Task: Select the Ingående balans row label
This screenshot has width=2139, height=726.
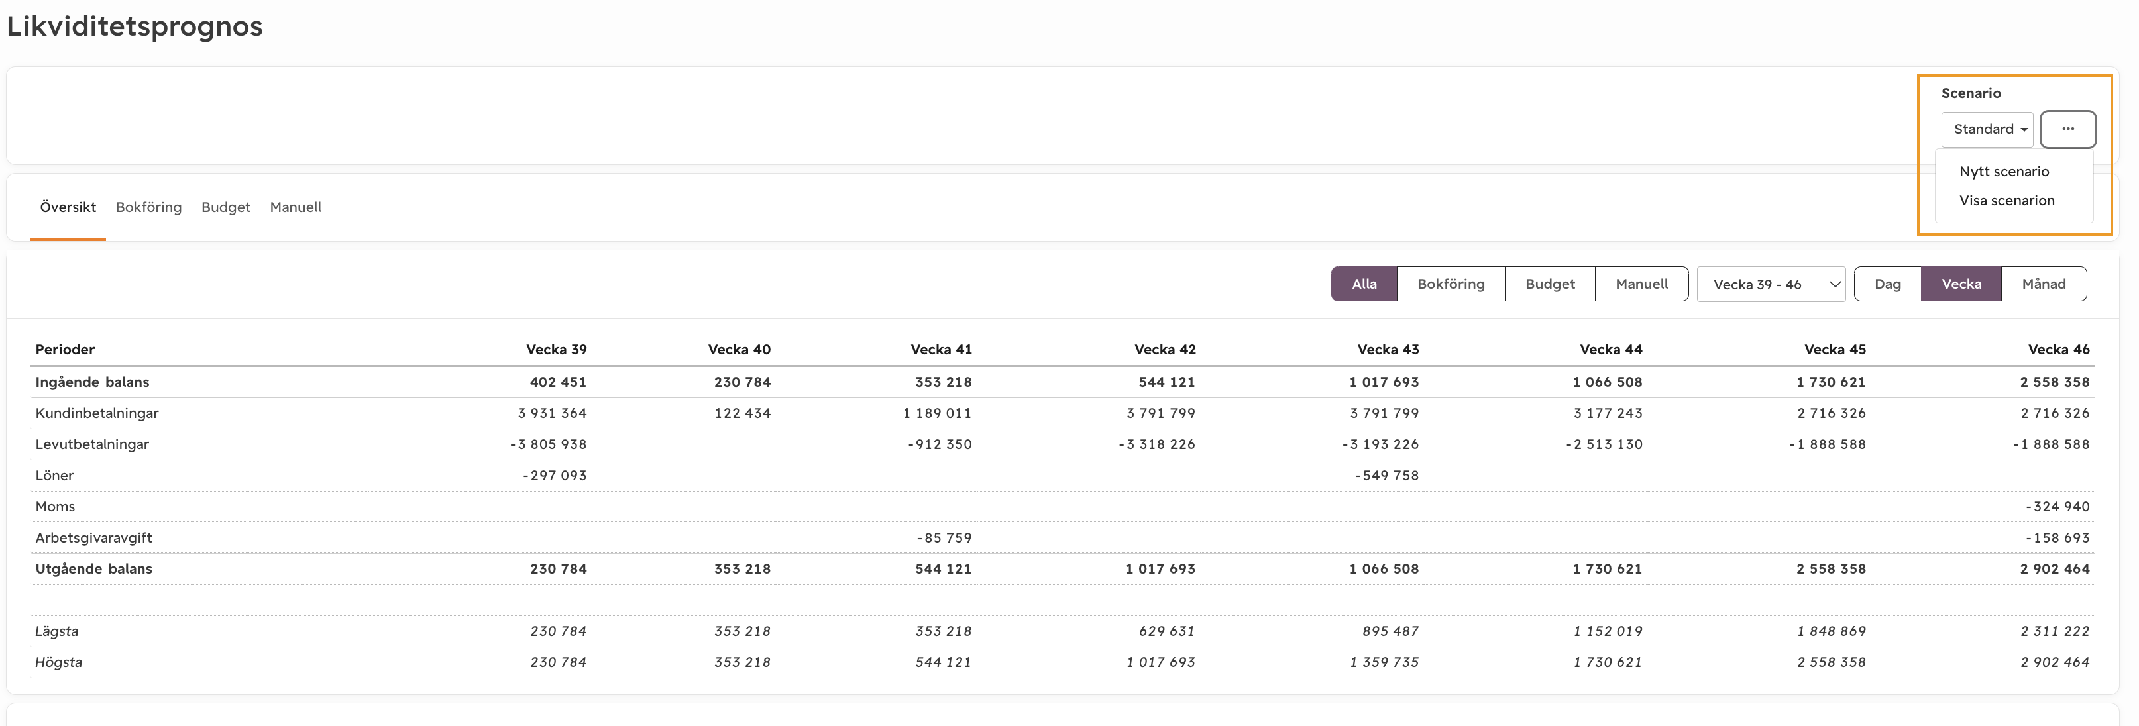Action: tap(92, 382)
